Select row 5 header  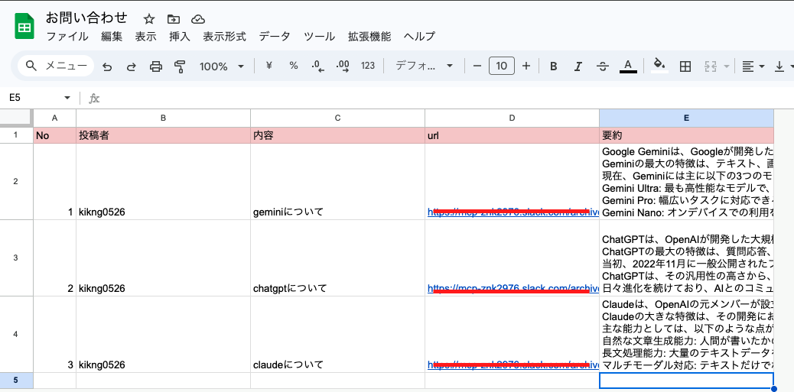16,381
